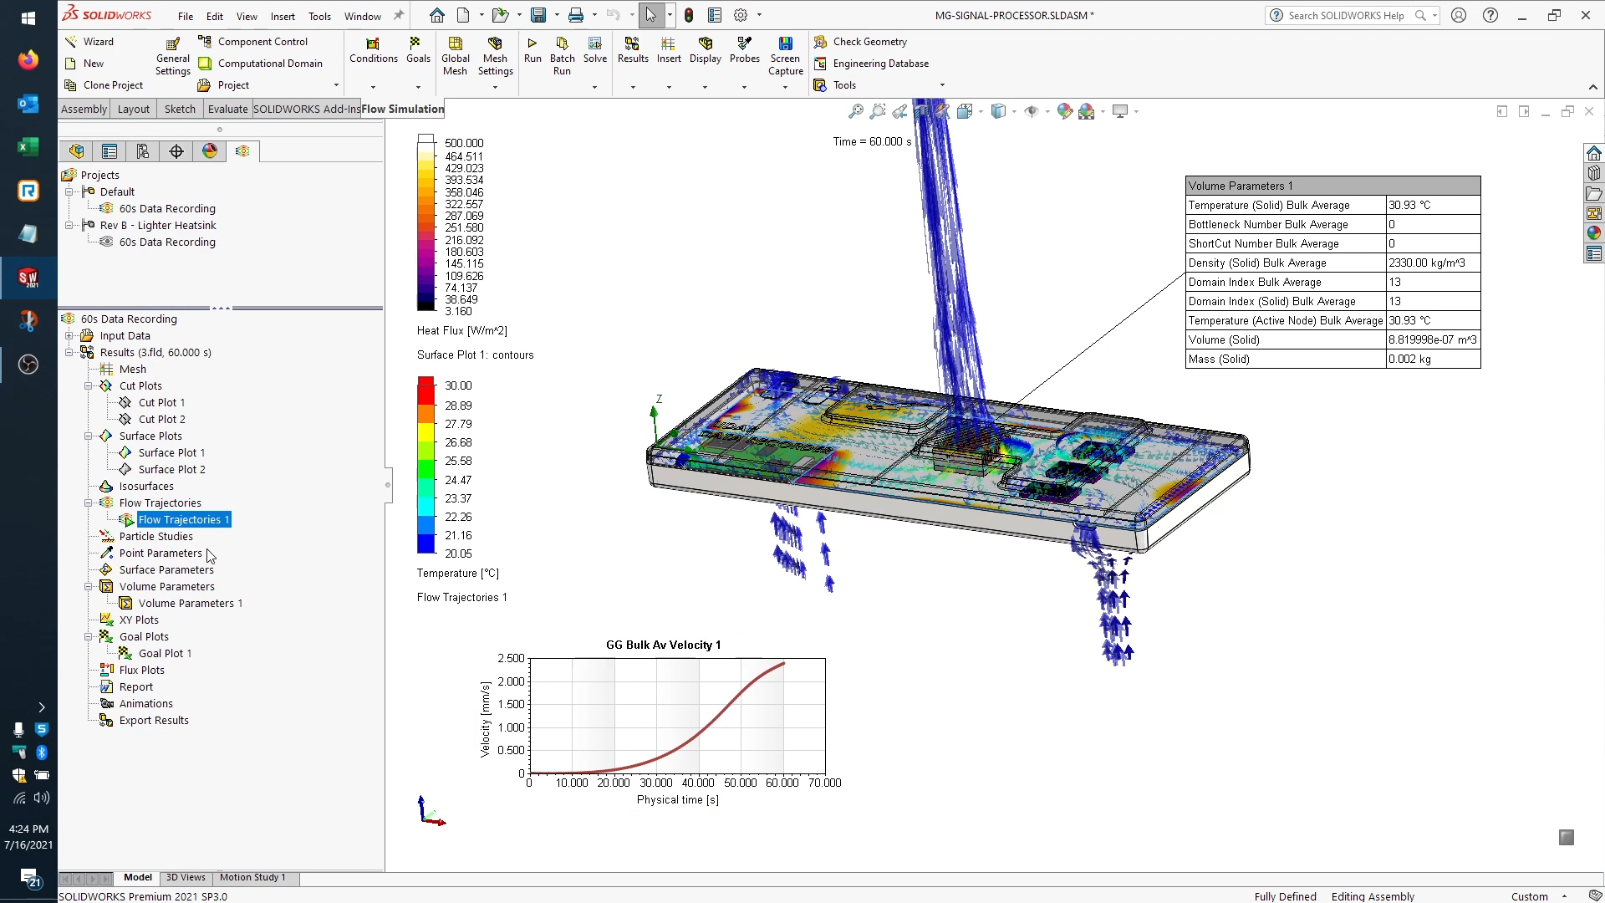Click the Computational Domain tool

tap(260, 63)
